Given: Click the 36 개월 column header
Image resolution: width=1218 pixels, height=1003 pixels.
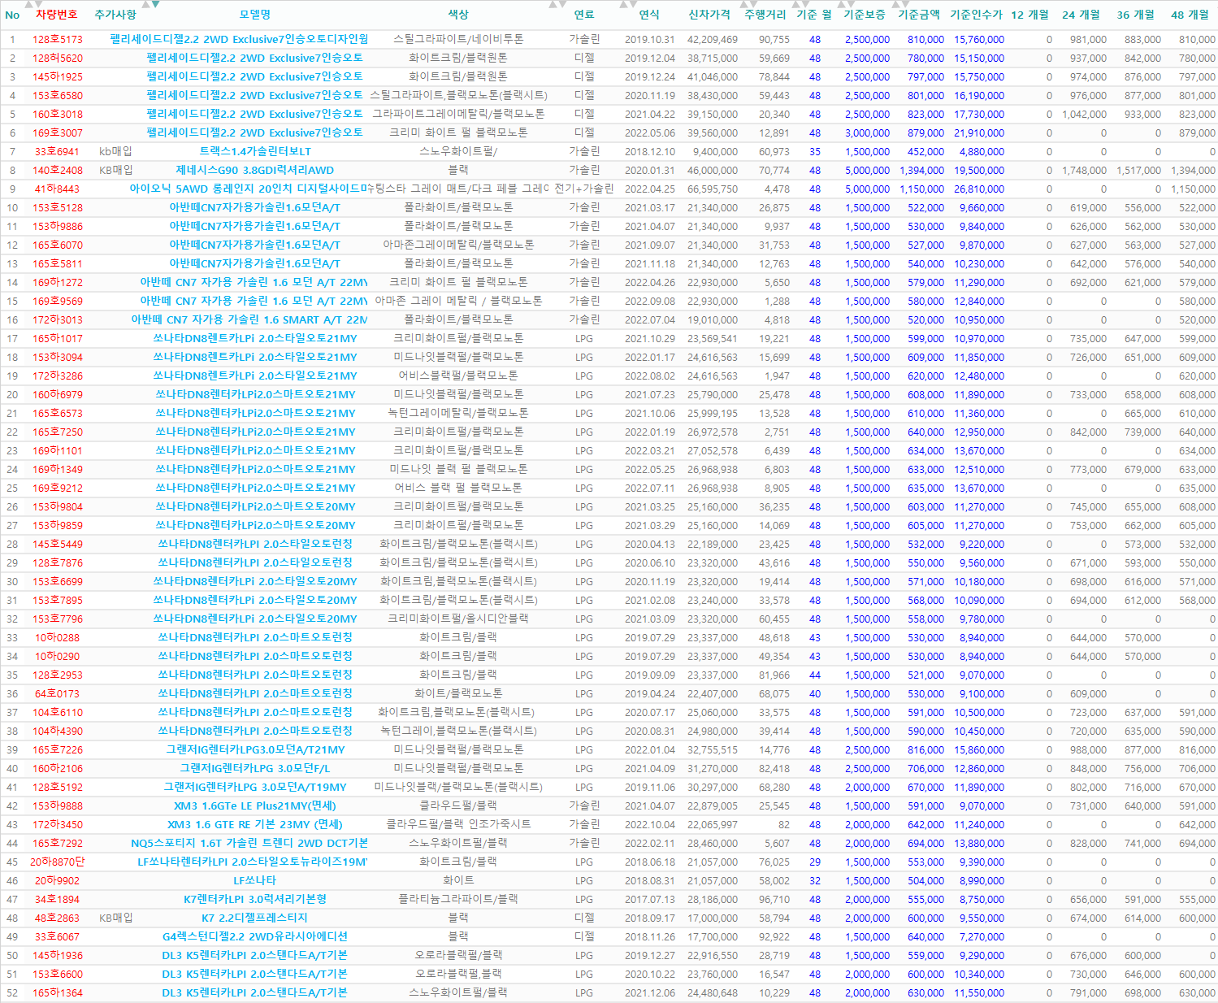Looking at the screenshot, I should 1136,15.
